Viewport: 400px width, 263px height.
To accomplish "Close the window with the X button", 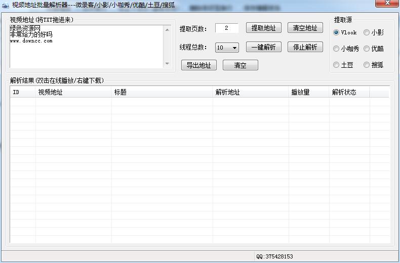I will point(387,3).
